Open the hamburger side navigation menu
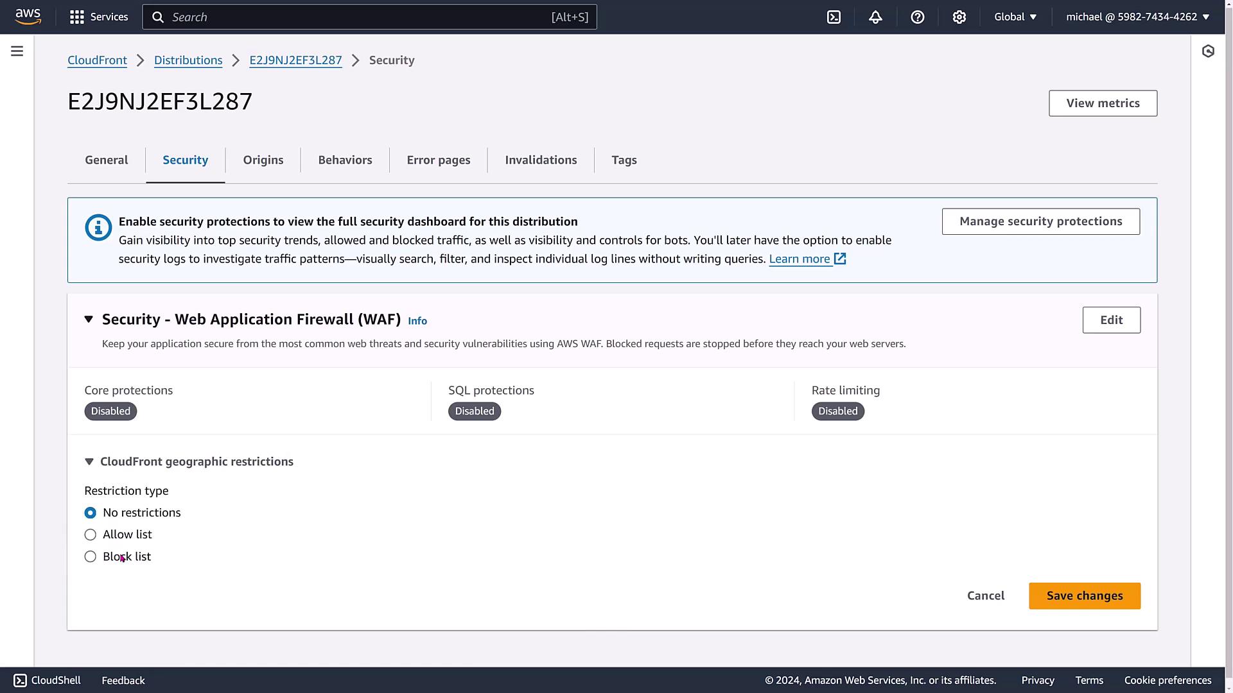1233x693 pixels. (17, 51)
